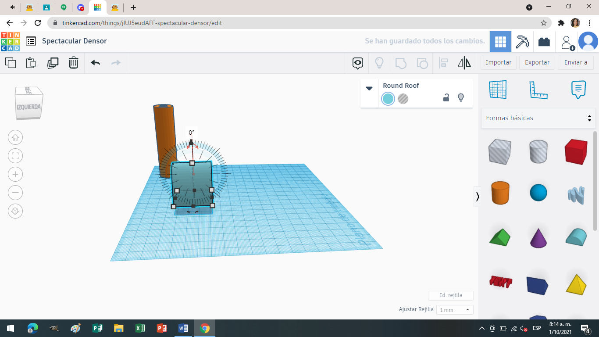Click the Tinkercad logo

pyautogui.click(x=10, y=41)
